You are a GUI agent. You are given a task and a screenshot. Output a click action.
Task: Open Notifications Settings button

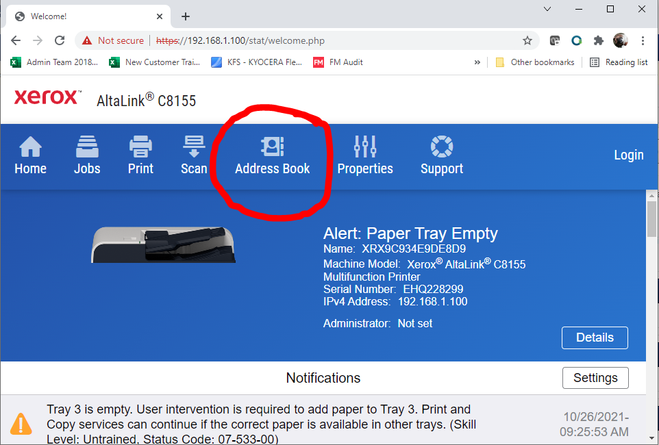coord(595,378)
